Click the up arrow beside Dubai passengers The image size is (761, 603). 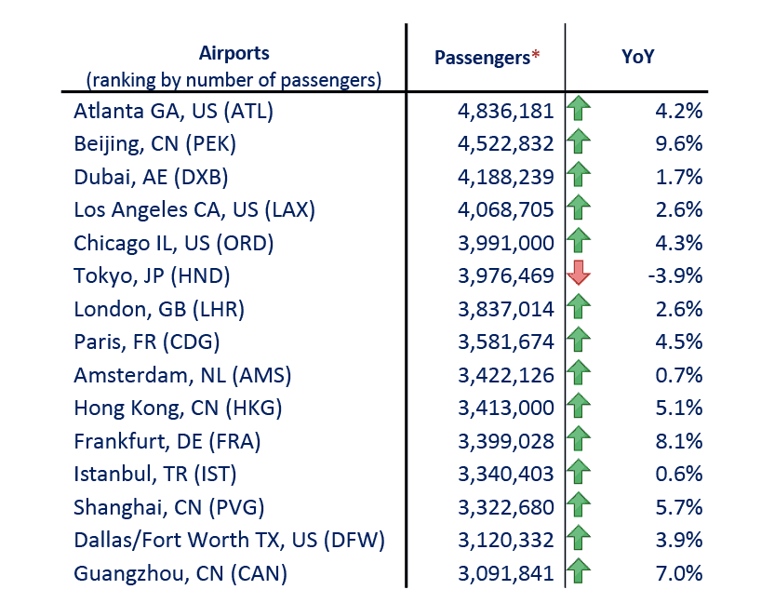point(579,176)
